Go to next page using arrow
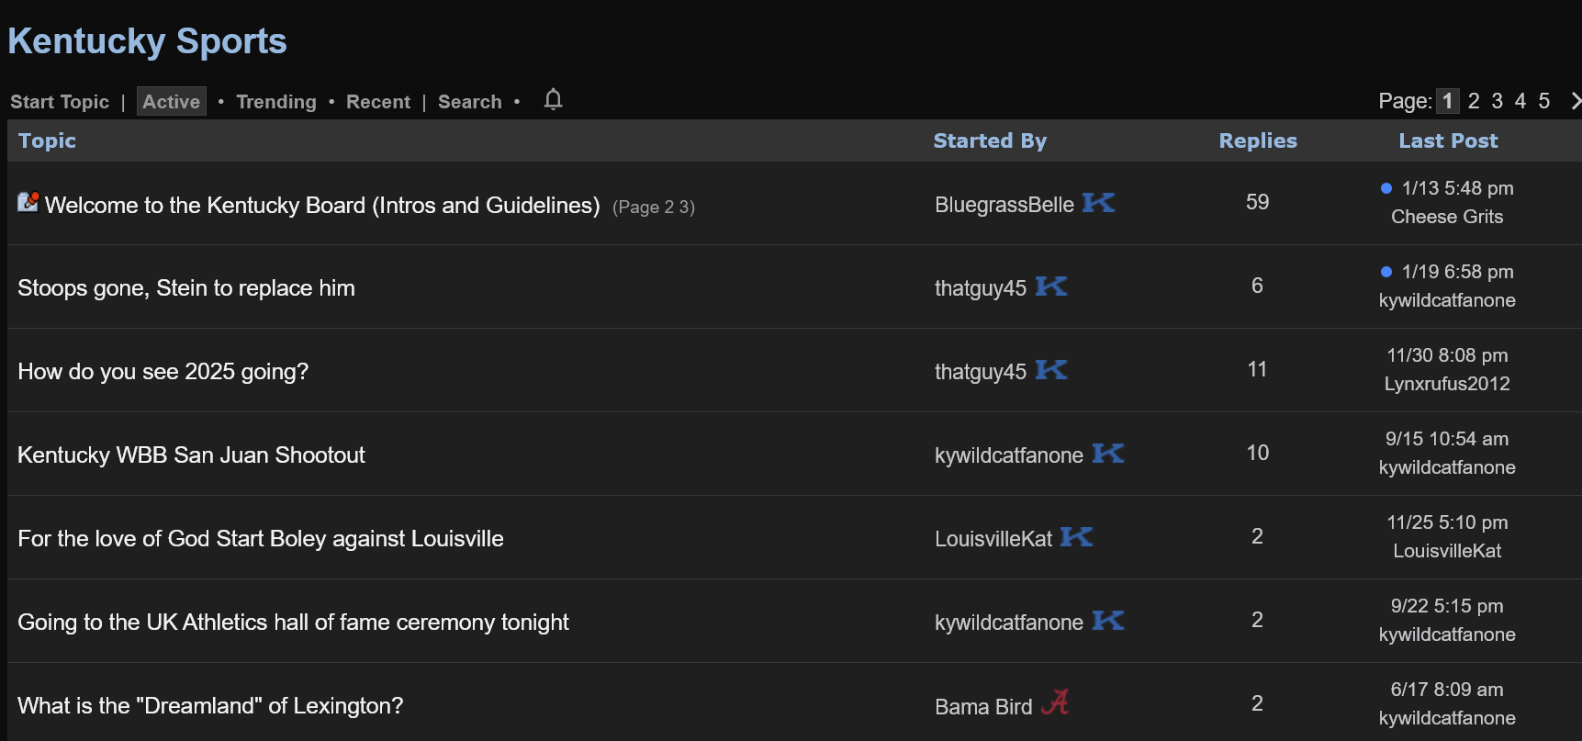Viewport: 1582px width, 741px height. (1575, 101)
